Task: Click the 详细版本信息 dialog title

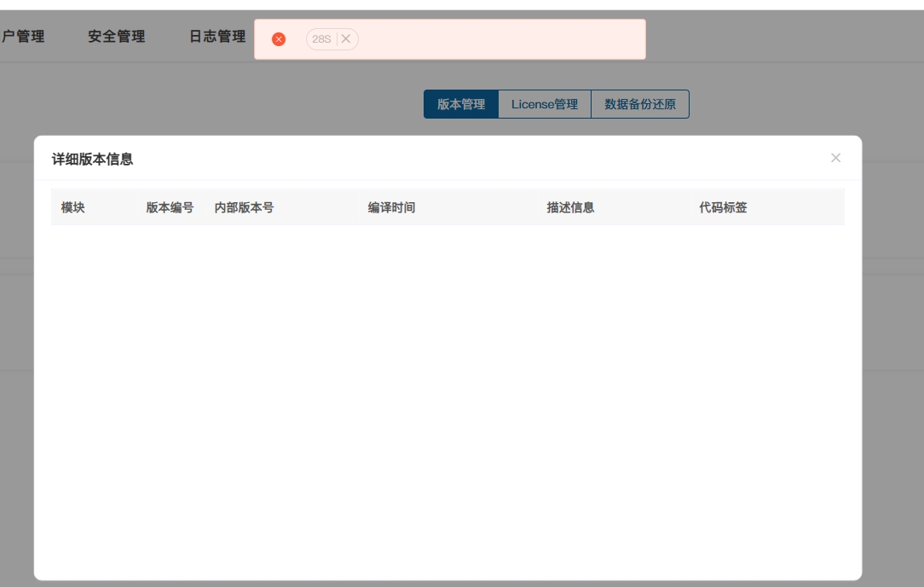Action: click(x=92, y=159)
